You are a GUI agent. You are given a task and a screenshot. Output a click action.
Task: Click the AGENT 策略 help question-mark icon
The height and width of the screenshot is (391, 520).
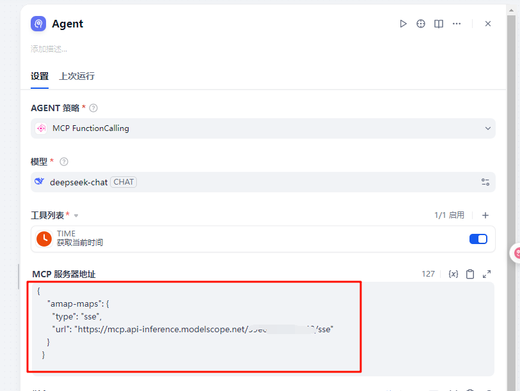coord(93,108)
